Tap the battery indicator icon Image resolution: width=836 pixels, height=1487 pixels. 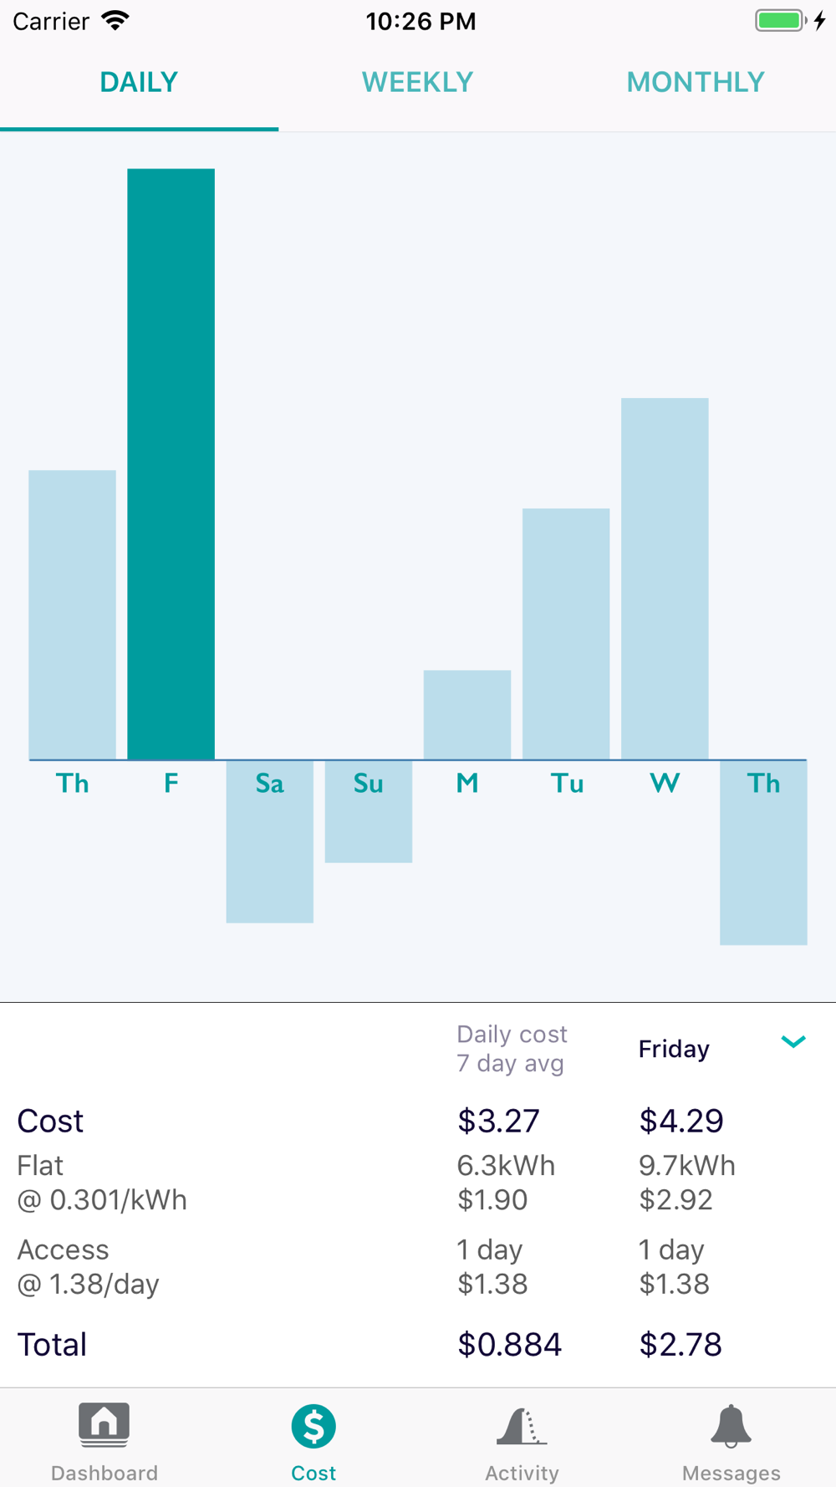pos(781,20)
